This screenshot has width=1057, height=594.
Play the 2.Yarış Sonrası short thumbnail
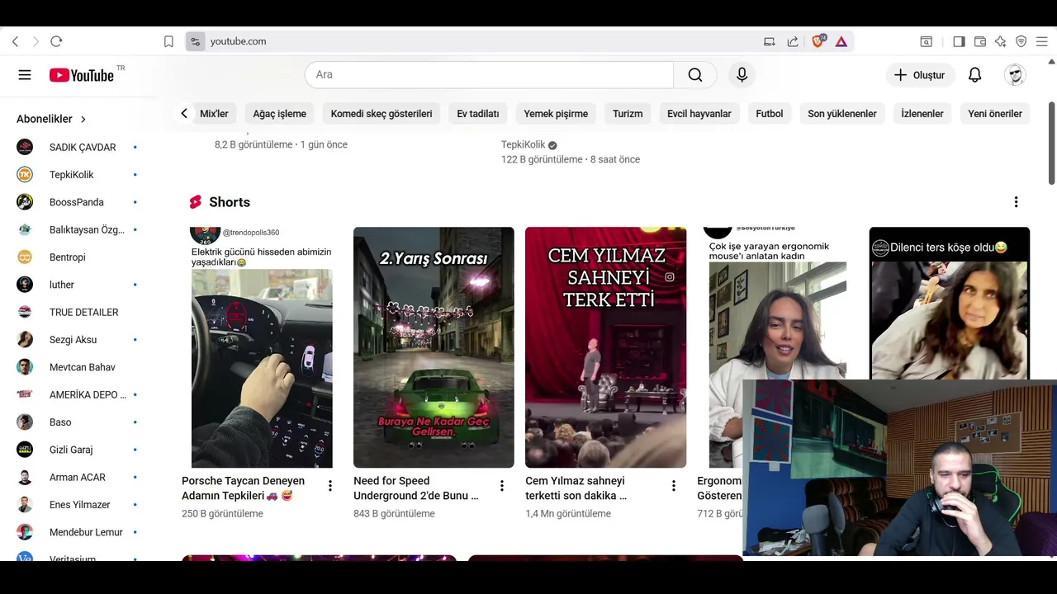tap(434, 347)
